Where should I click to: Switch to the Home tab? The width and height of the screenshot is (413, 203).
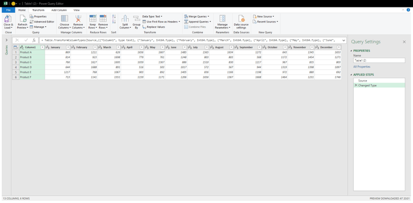point(22,10)
